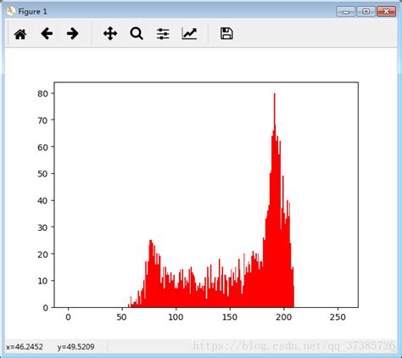
Task: Click the Figure 1 title text
Action: click(x=32, y=12)
